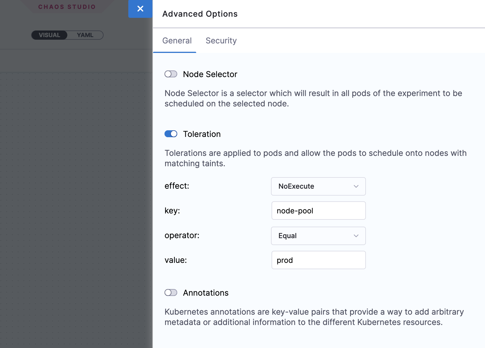Click the Node Selector label text

(x=210, y=74)
